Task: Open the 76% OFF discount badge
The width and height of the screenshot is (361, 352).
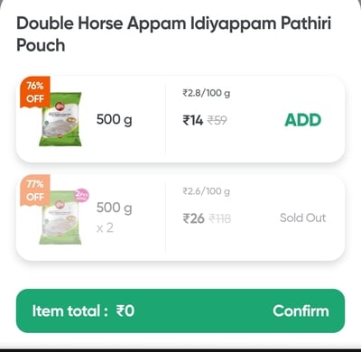Action: (x=35, y=92)
